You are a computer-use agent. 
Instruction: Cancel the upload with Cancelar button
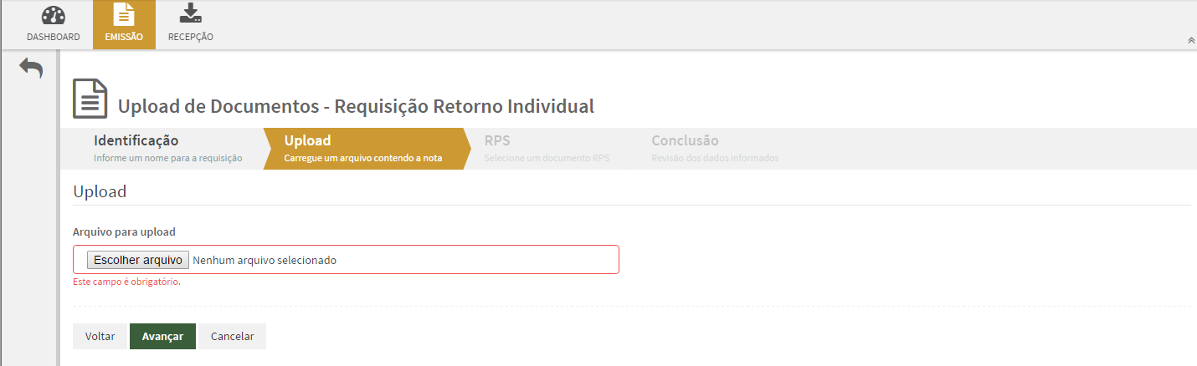(232, 336)
